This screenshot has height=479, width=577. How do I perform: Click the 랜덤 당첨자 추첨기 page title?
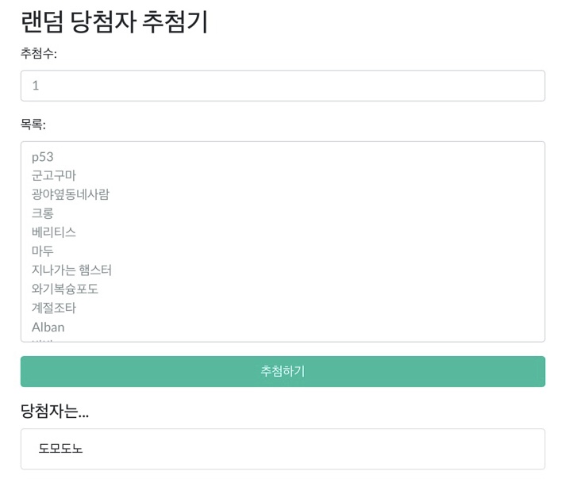click(x=114, y=22)
